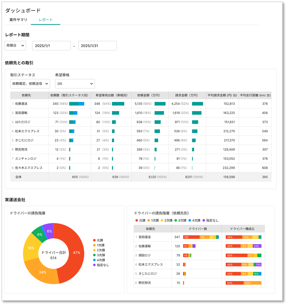Click 佐藤運送 依頼数 bar in first row
This screenshot has height=305, width=287.
(x=76, y=104)
